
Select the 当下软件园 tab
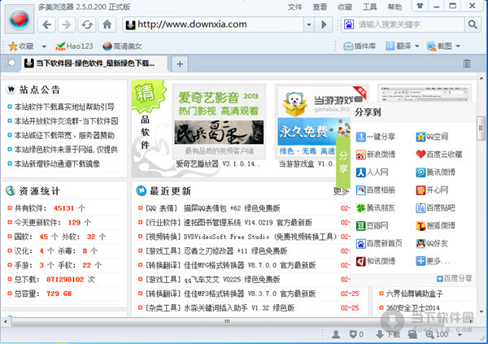[x=94, y=63]
